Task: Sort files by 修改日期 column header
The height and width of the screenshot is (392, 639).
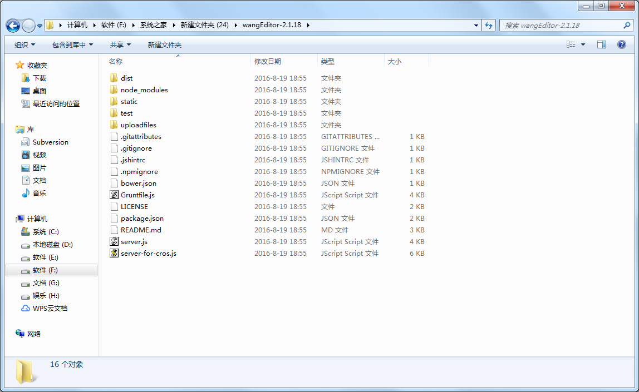Action: (268, 61)
